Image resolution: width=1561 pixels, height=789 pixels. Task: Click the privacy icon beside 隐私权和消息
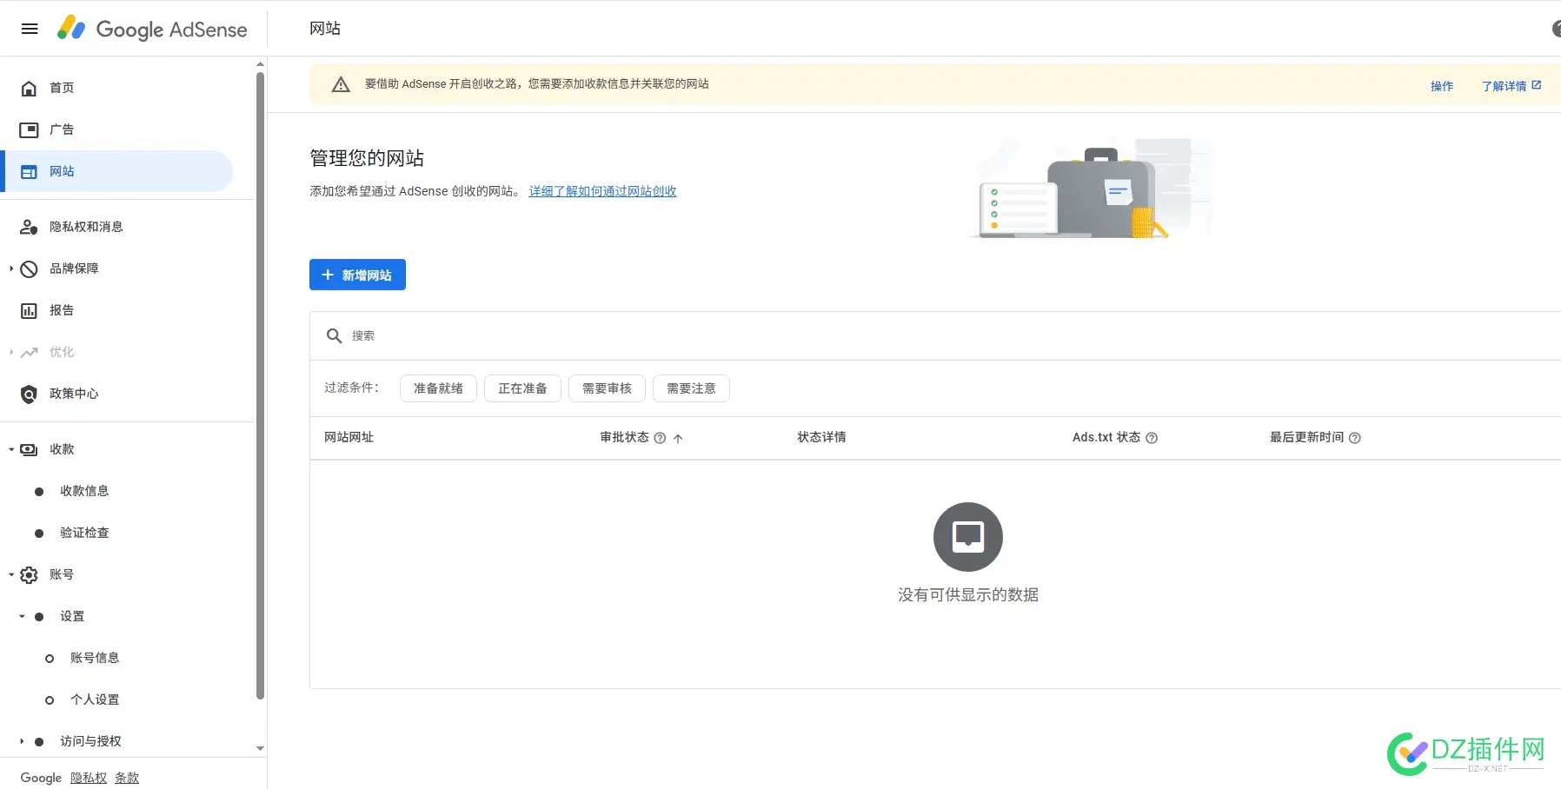tap(29, 228)
